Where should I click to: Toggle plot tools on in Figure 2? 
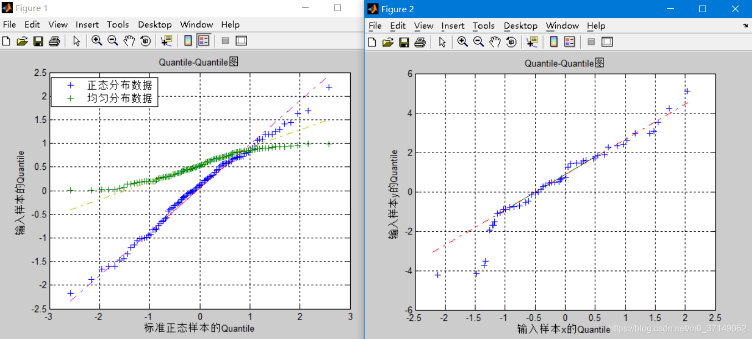[607, 41]
